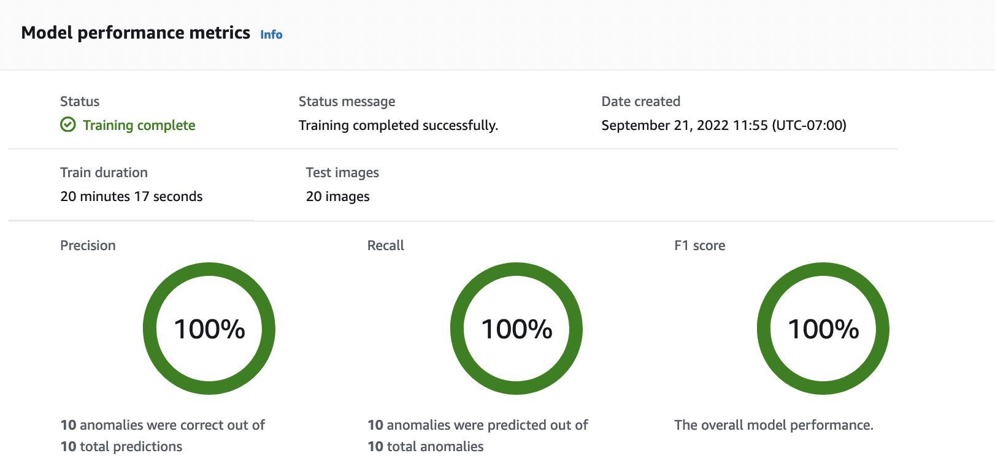The image size is (995, 472).
Task: Click the F1 score 100% donut chart
Action: pos(823,329)
